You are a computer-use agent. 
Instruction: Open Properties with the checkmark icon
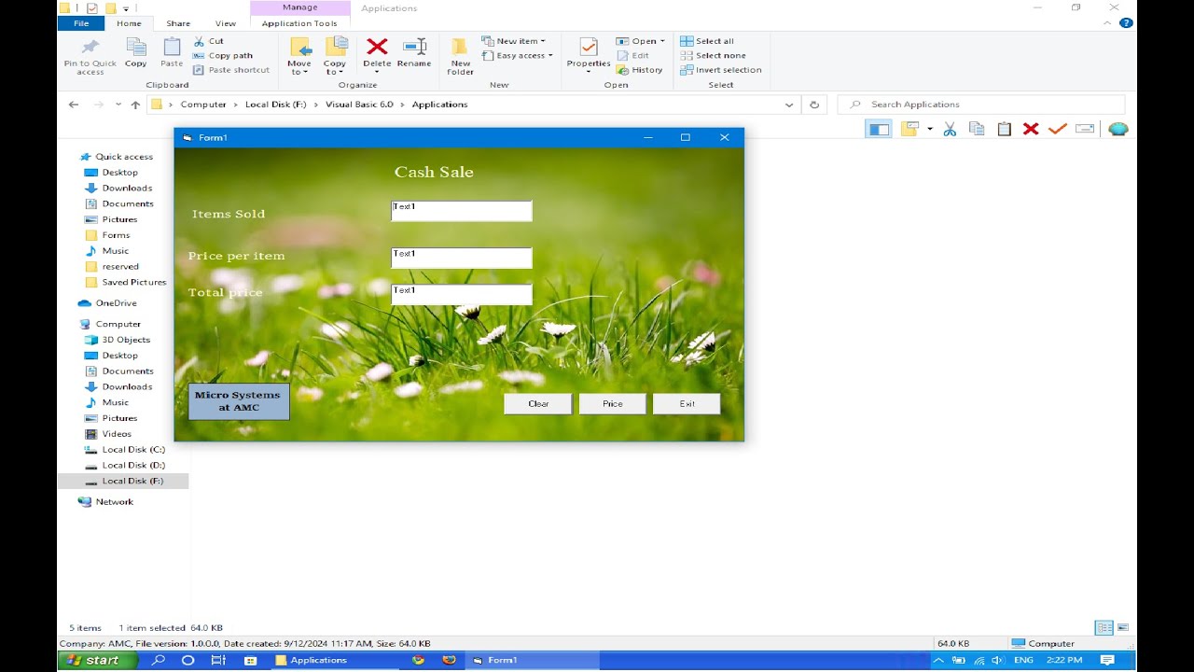tap(589, 47)
